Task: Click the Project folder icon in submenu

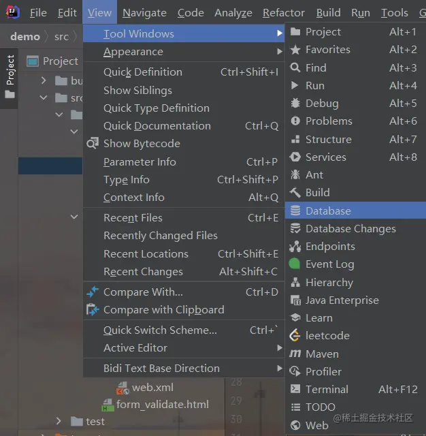Action: click(295, 32)
